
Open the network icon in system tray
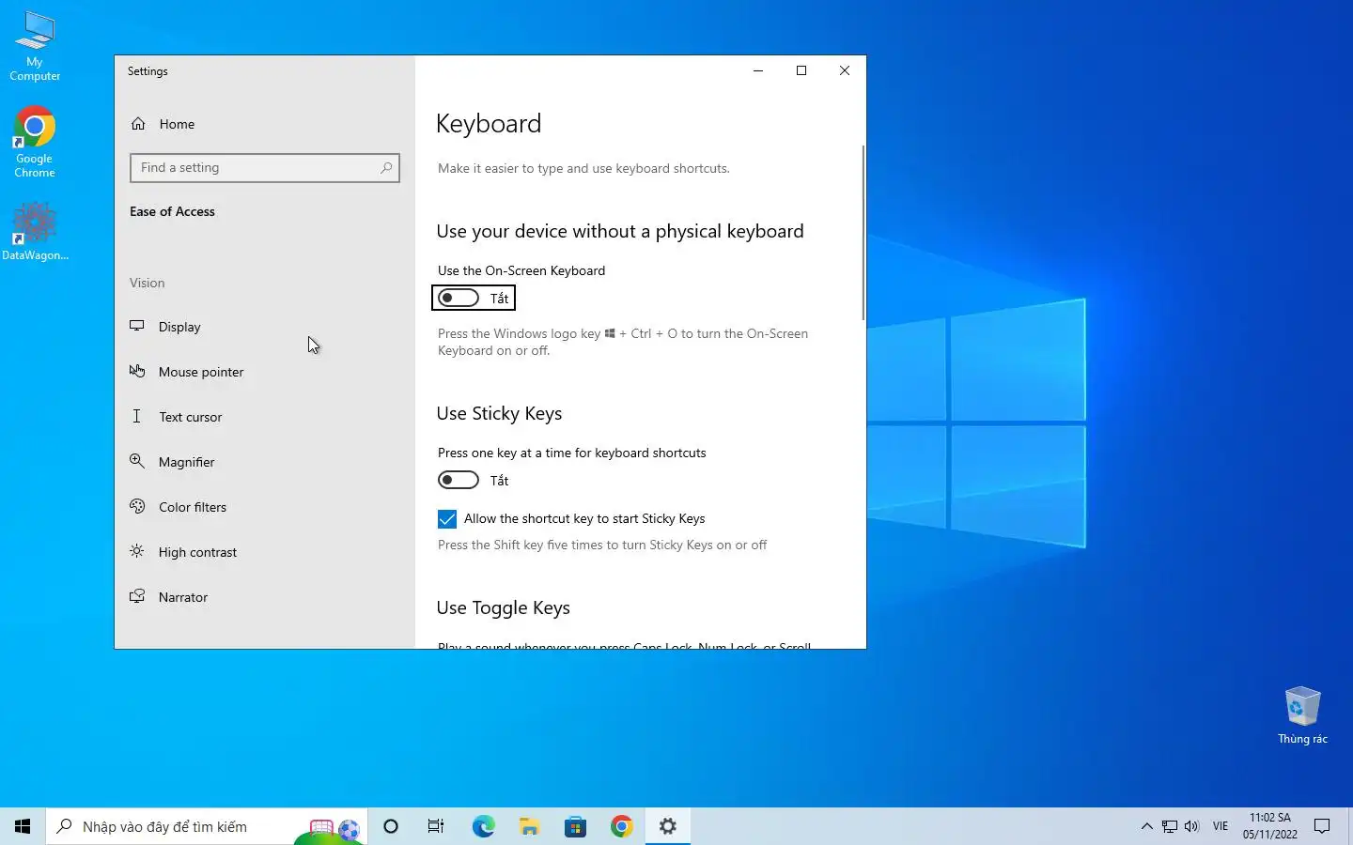click(x=1169, y=826)
